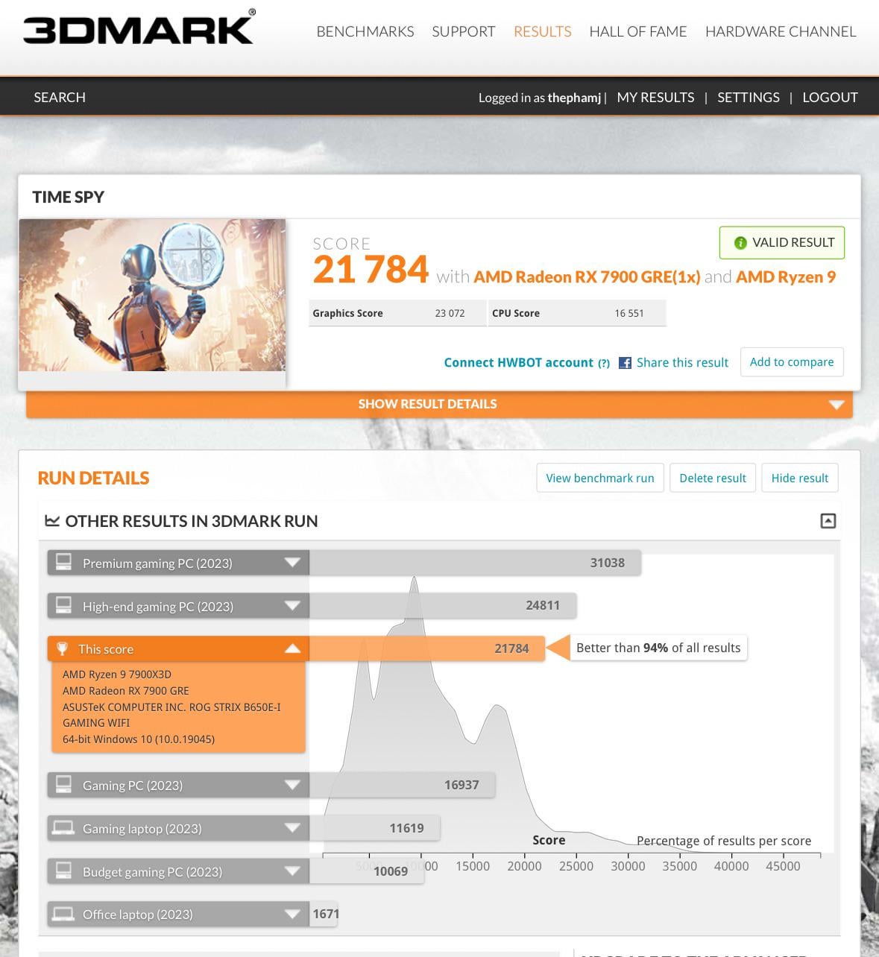Viewport: 879px width, 957px height.
Task: Expand Show Result Details bar
Action: [x=439, y=404]
